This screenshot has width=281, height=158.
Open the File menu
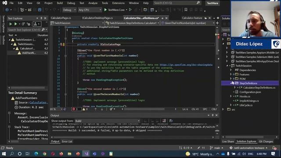11,3
